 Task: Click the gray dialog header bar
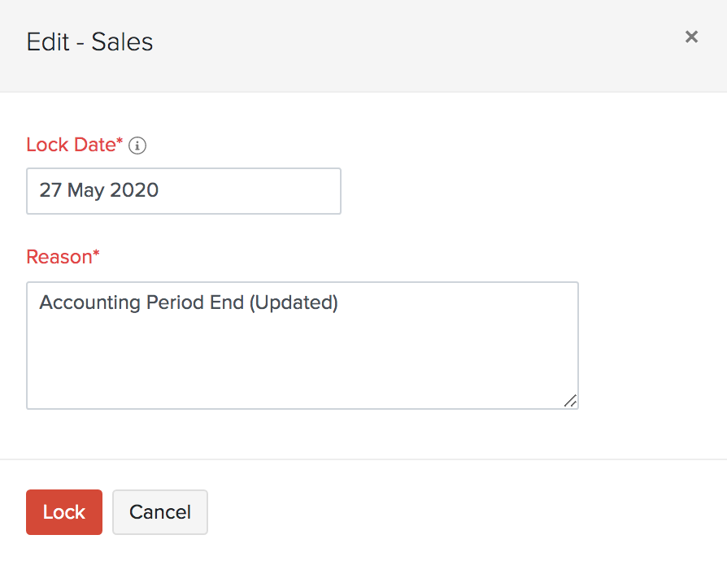tap(407, 45)
